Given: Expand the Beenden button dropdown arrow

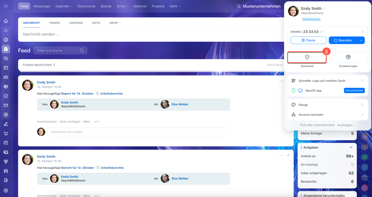Looking at the screenshot, I should pos(361,40).
